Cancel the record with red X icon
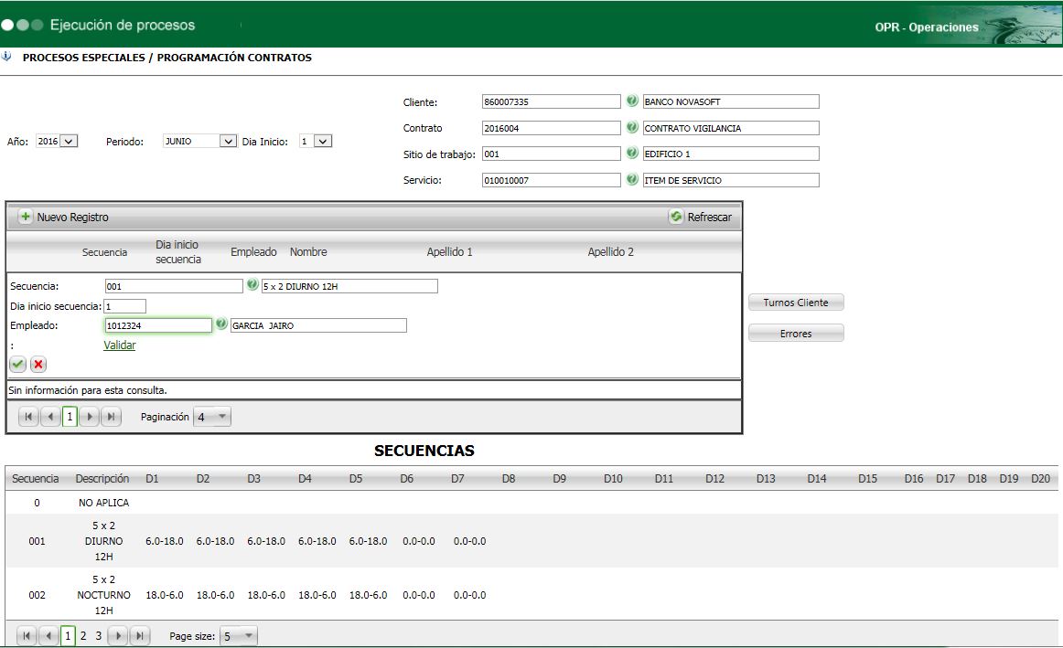 click(x=38, y=365)
